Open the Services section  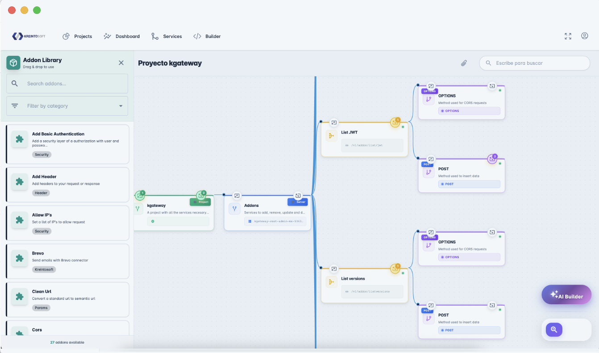167,36
